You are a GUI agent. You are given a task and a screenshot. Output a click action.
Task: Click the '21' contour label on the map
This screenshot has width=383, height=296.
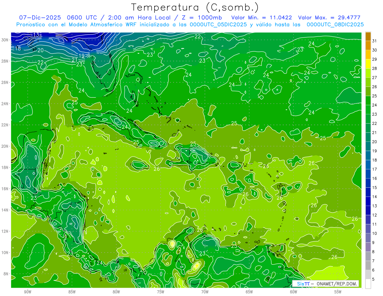(75, 60)
